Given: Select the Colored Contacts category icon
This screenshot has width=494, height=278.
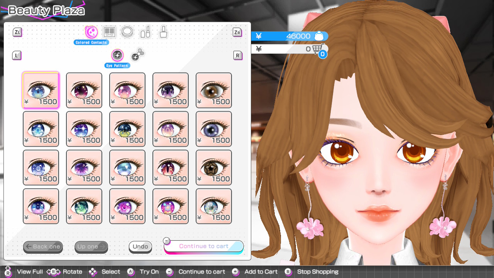Looking at the screenshot, I should [x=91, y=32].
